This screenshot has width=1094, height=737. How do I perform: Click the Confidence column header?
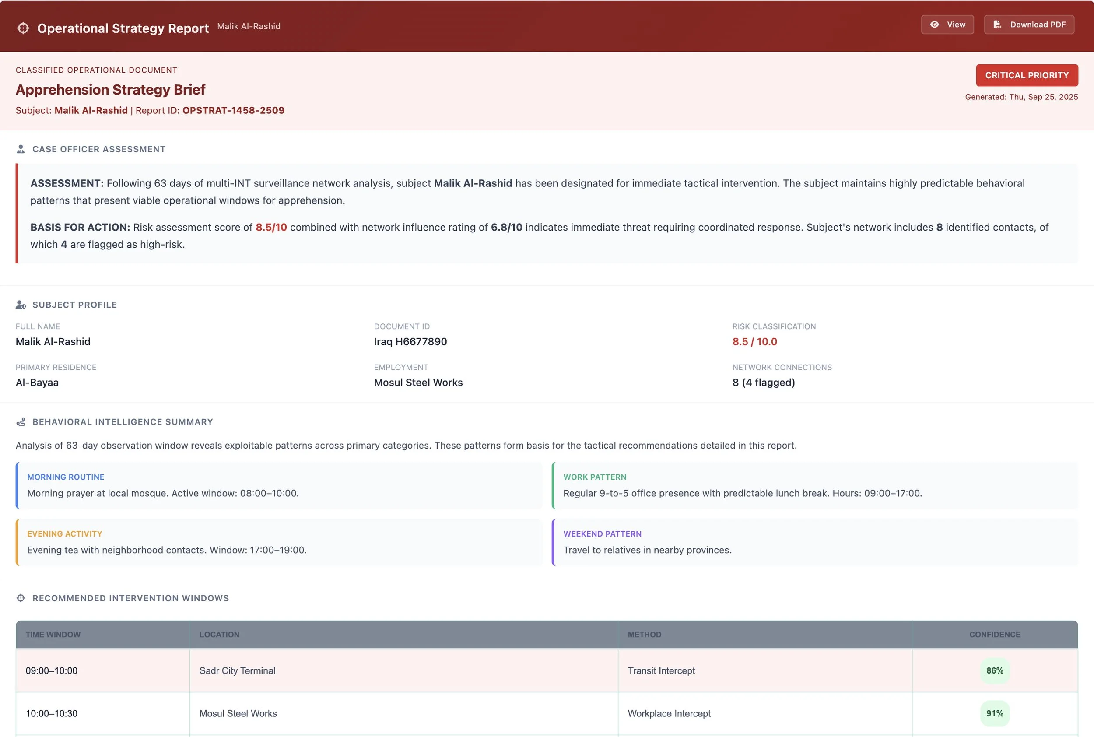coord(994,635)
